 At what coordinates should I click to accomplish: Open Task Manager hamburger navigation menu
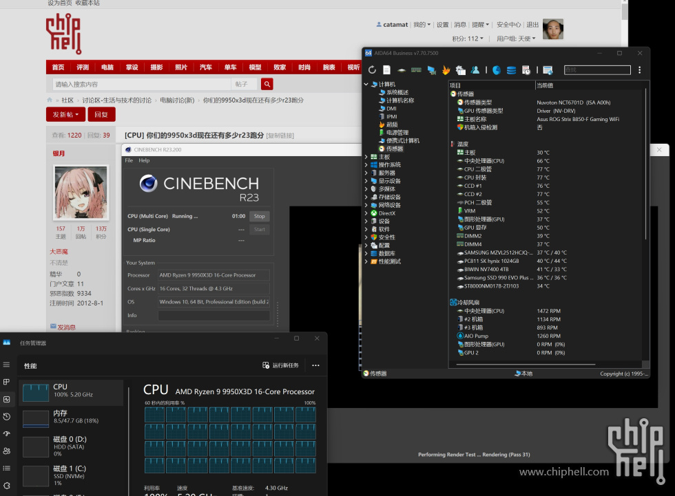tap(6, 365)
